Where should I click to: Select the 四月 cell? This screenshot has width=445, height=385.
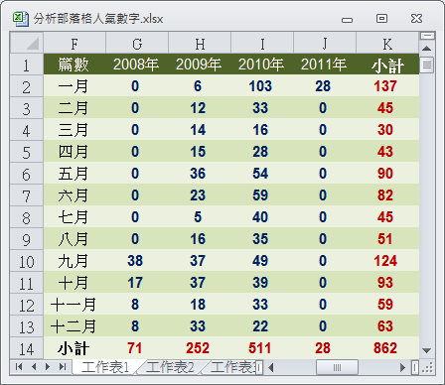pyautogui.click(x=74, y=152)
